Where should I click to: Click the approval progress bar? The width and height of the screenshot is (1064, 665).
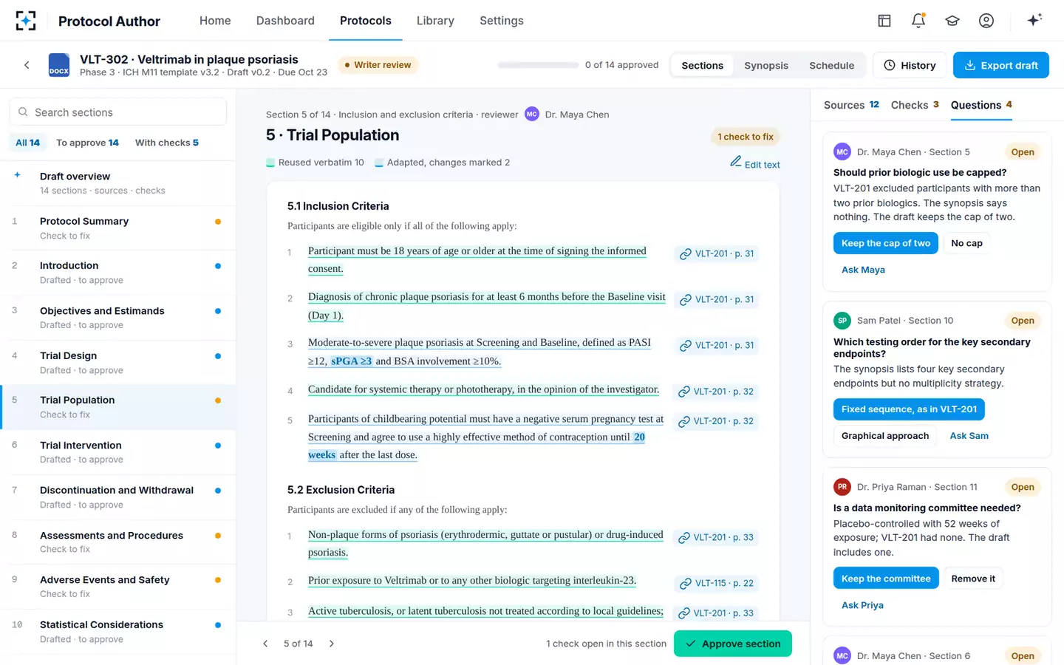click(x=538, y=65)
